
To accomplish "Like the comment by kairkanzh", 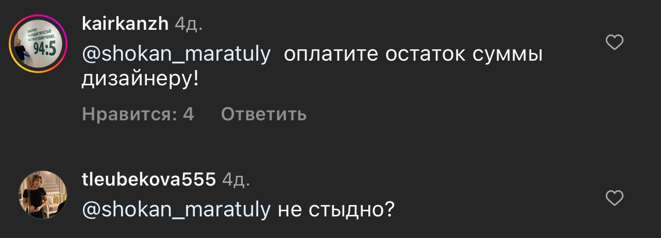I will click(x=614, y=43).
